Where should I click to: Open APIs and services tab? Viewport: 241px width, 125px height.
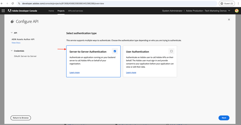[76, 11]
